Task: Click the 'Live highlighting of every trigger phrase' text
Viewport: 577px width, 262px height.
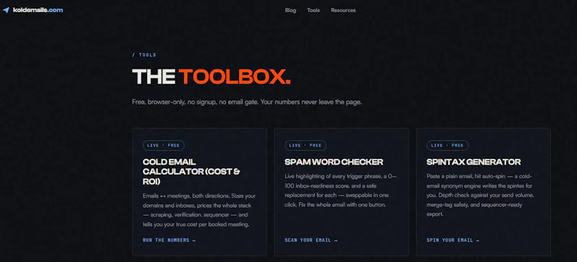Action: pos(340,191)
